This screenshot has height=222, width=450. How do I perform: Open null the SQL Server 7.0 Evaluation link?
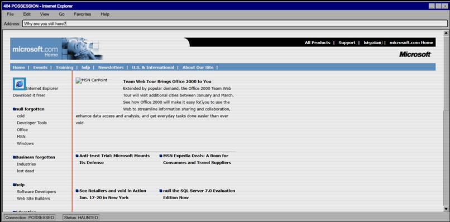[x=199, y=194]
